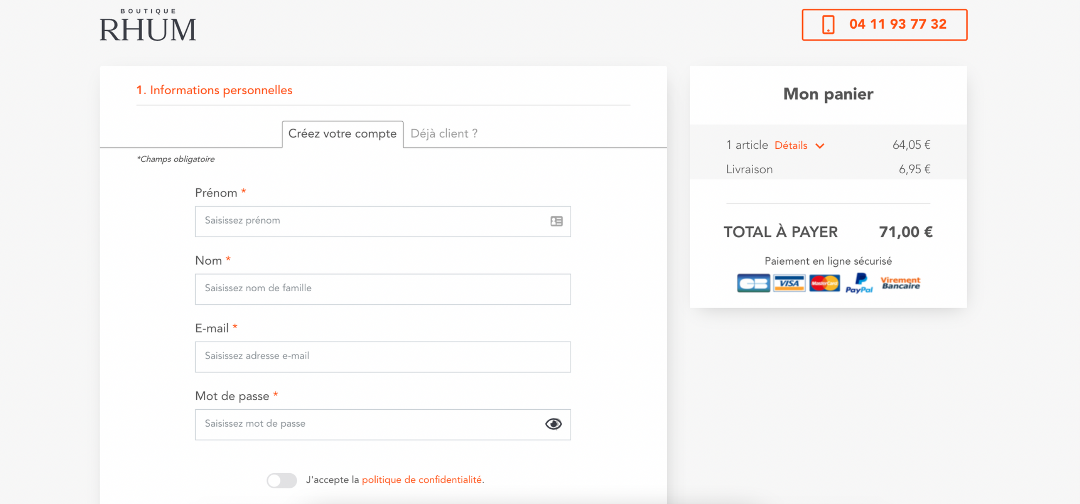Click the contact card autofill icon in Prénom field
The image size is (1080, 504).
coord(556,221)
